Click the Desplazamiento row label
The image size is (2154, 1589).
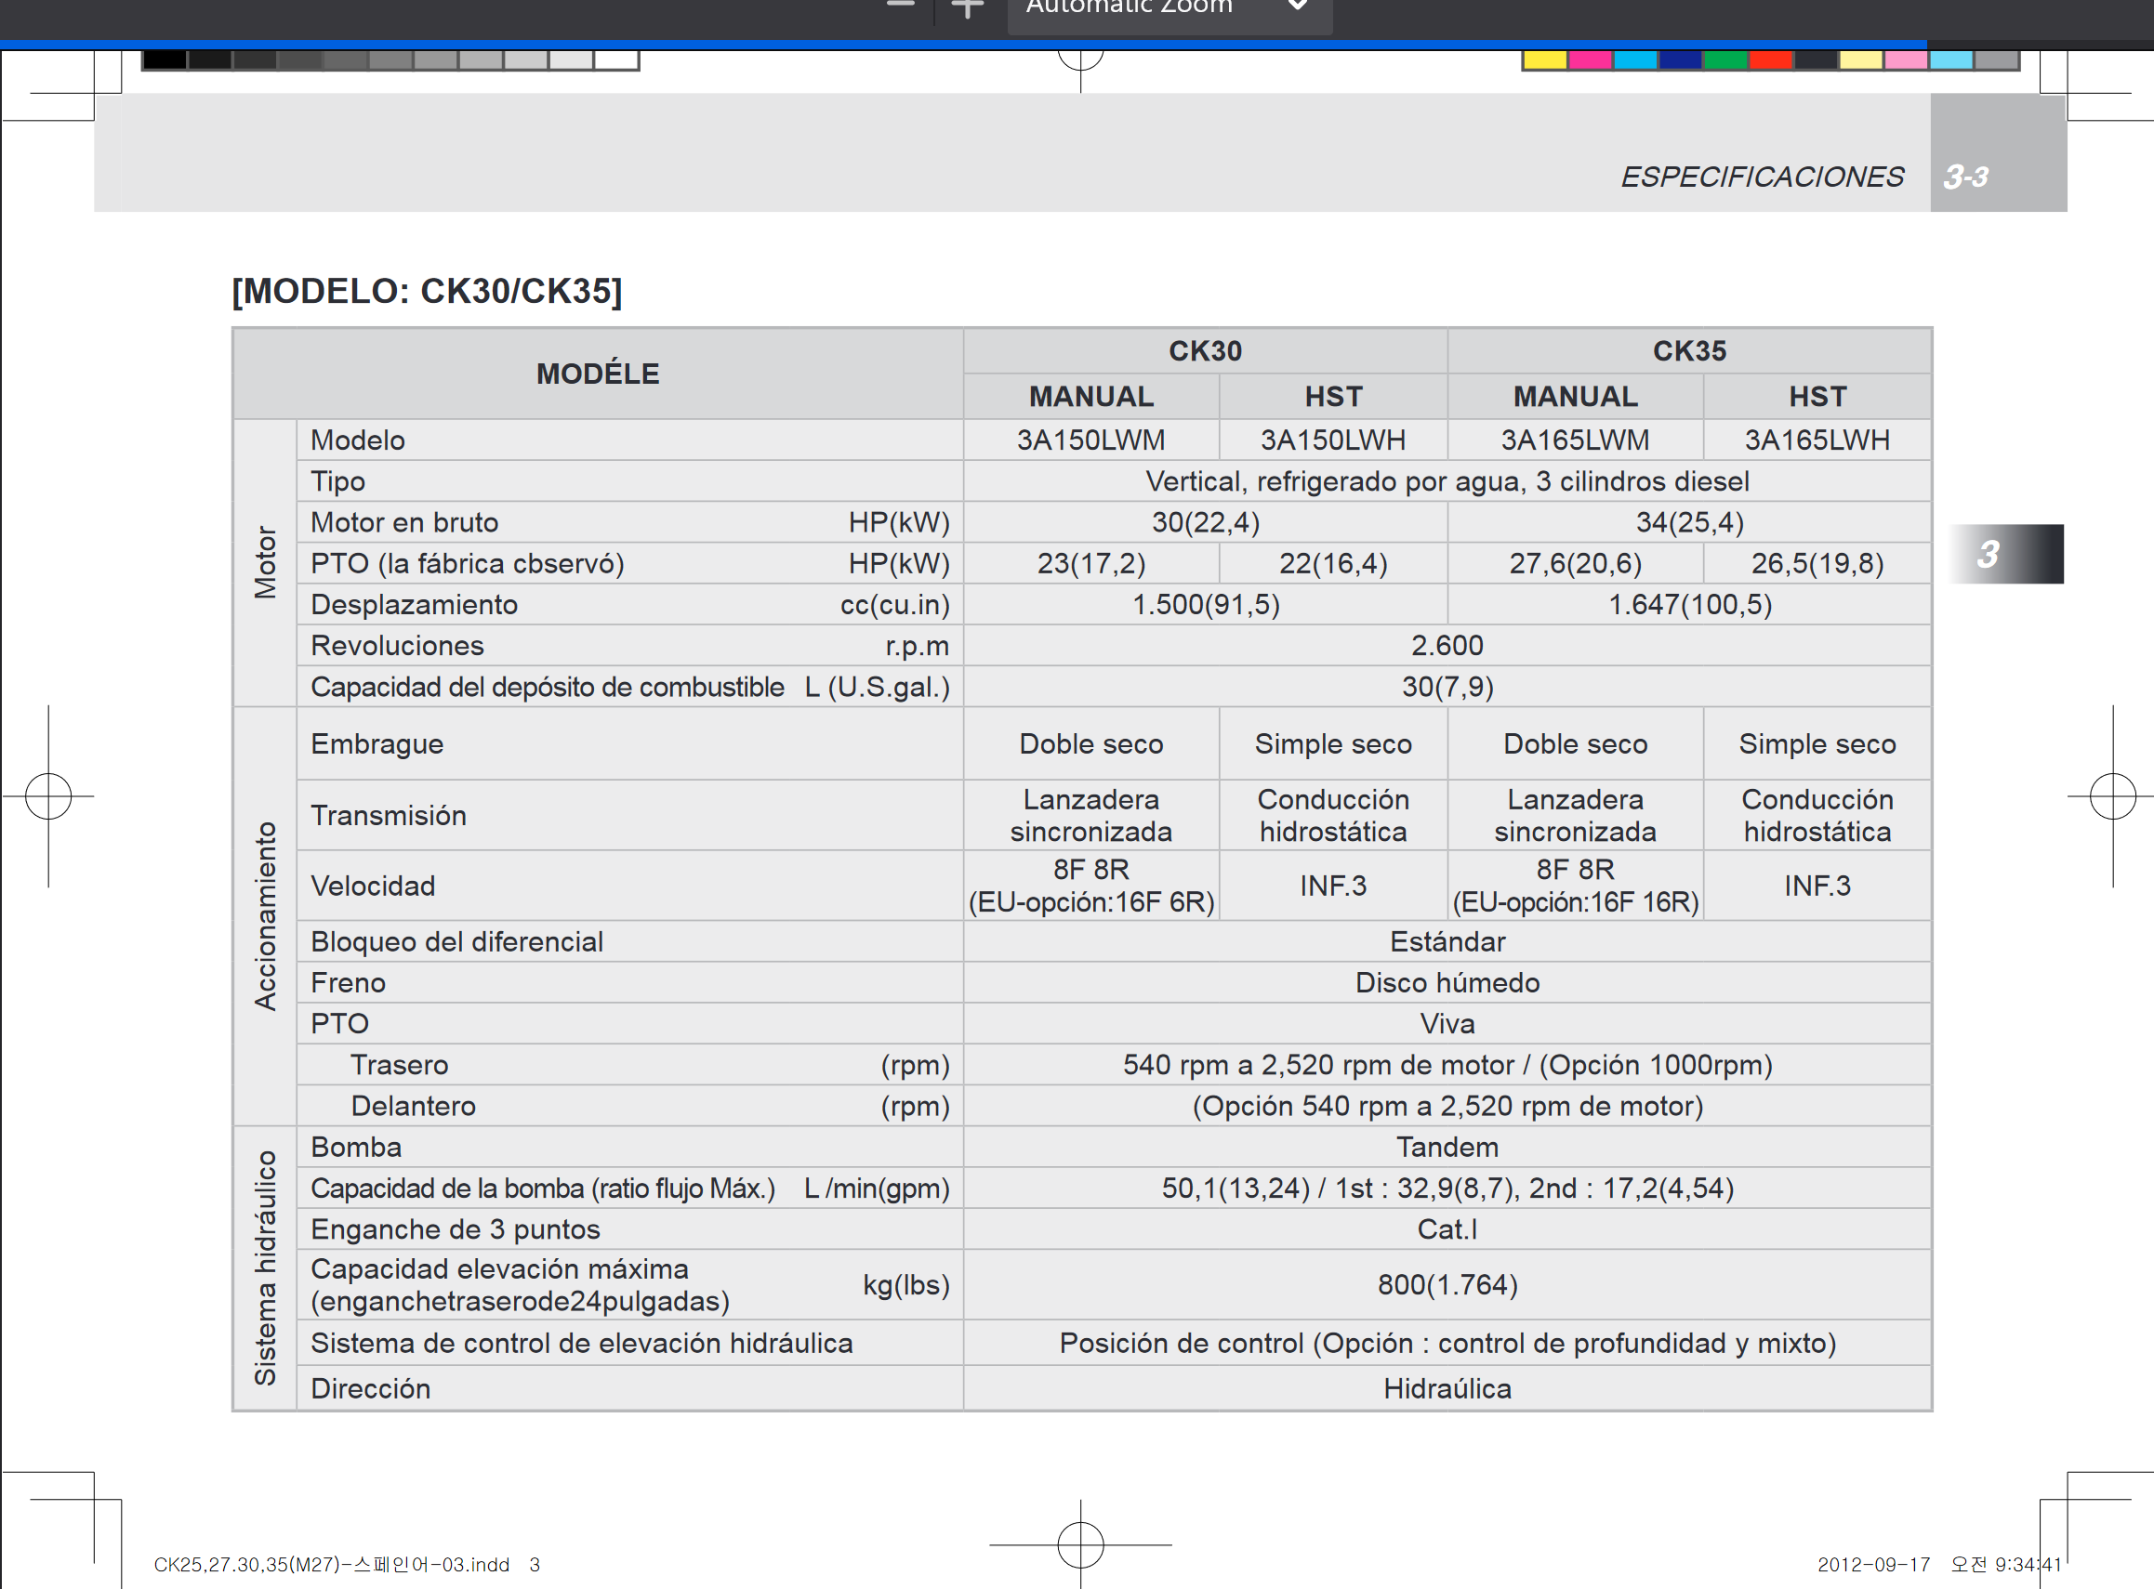point(414,605)
